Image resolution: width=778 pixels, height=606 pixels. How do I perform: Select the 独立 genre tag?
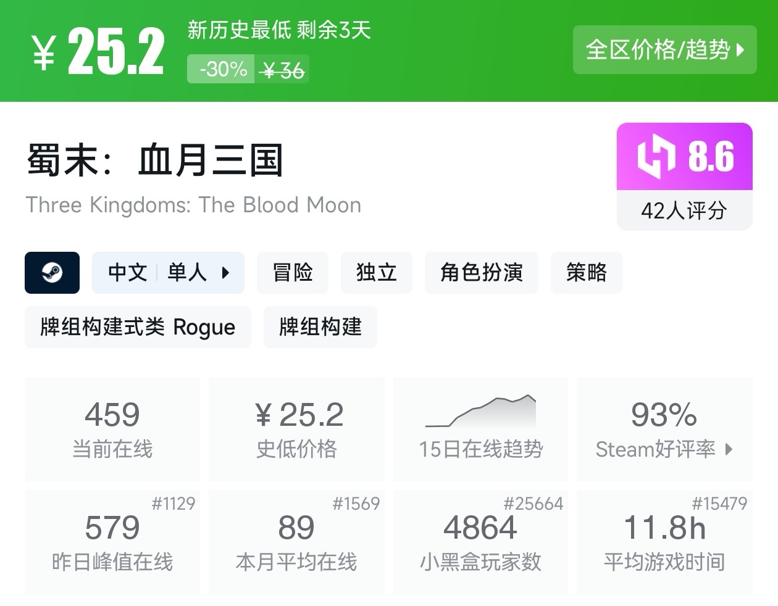(376, 272)
